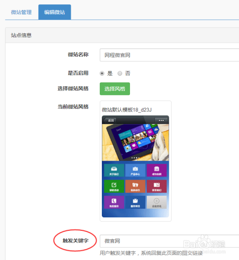Switch to the 微站管理 tab

pos(22,12)
